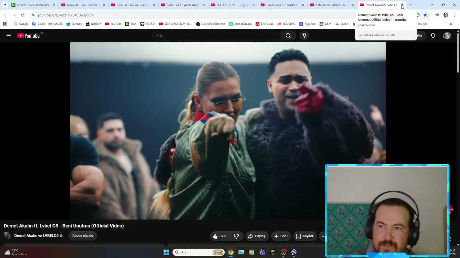460x258 pixels.
Task: Show hidden bookmarks with the chevron
Action: pos(451,24)
